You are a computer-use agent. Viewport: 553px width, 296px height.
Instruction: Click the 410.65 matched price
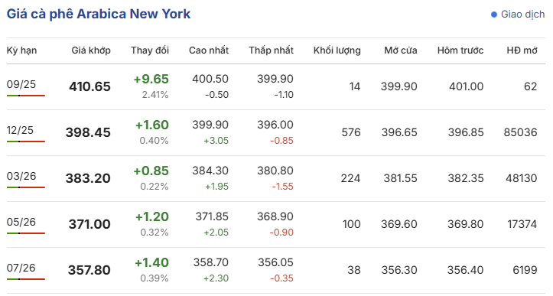pyautogui.click(x=89, y=86)
